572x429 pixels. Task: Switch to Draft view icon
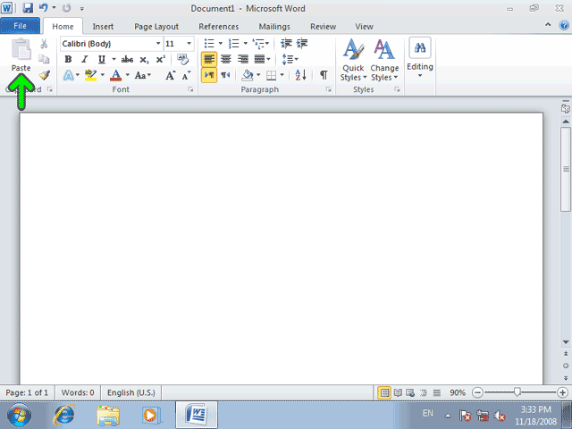pos(437,393)
